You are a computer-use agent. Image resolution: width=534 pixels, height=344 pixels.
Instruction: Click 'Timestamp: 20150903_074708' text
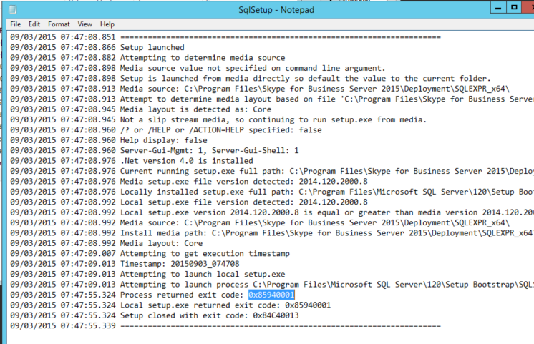point(180,264)
